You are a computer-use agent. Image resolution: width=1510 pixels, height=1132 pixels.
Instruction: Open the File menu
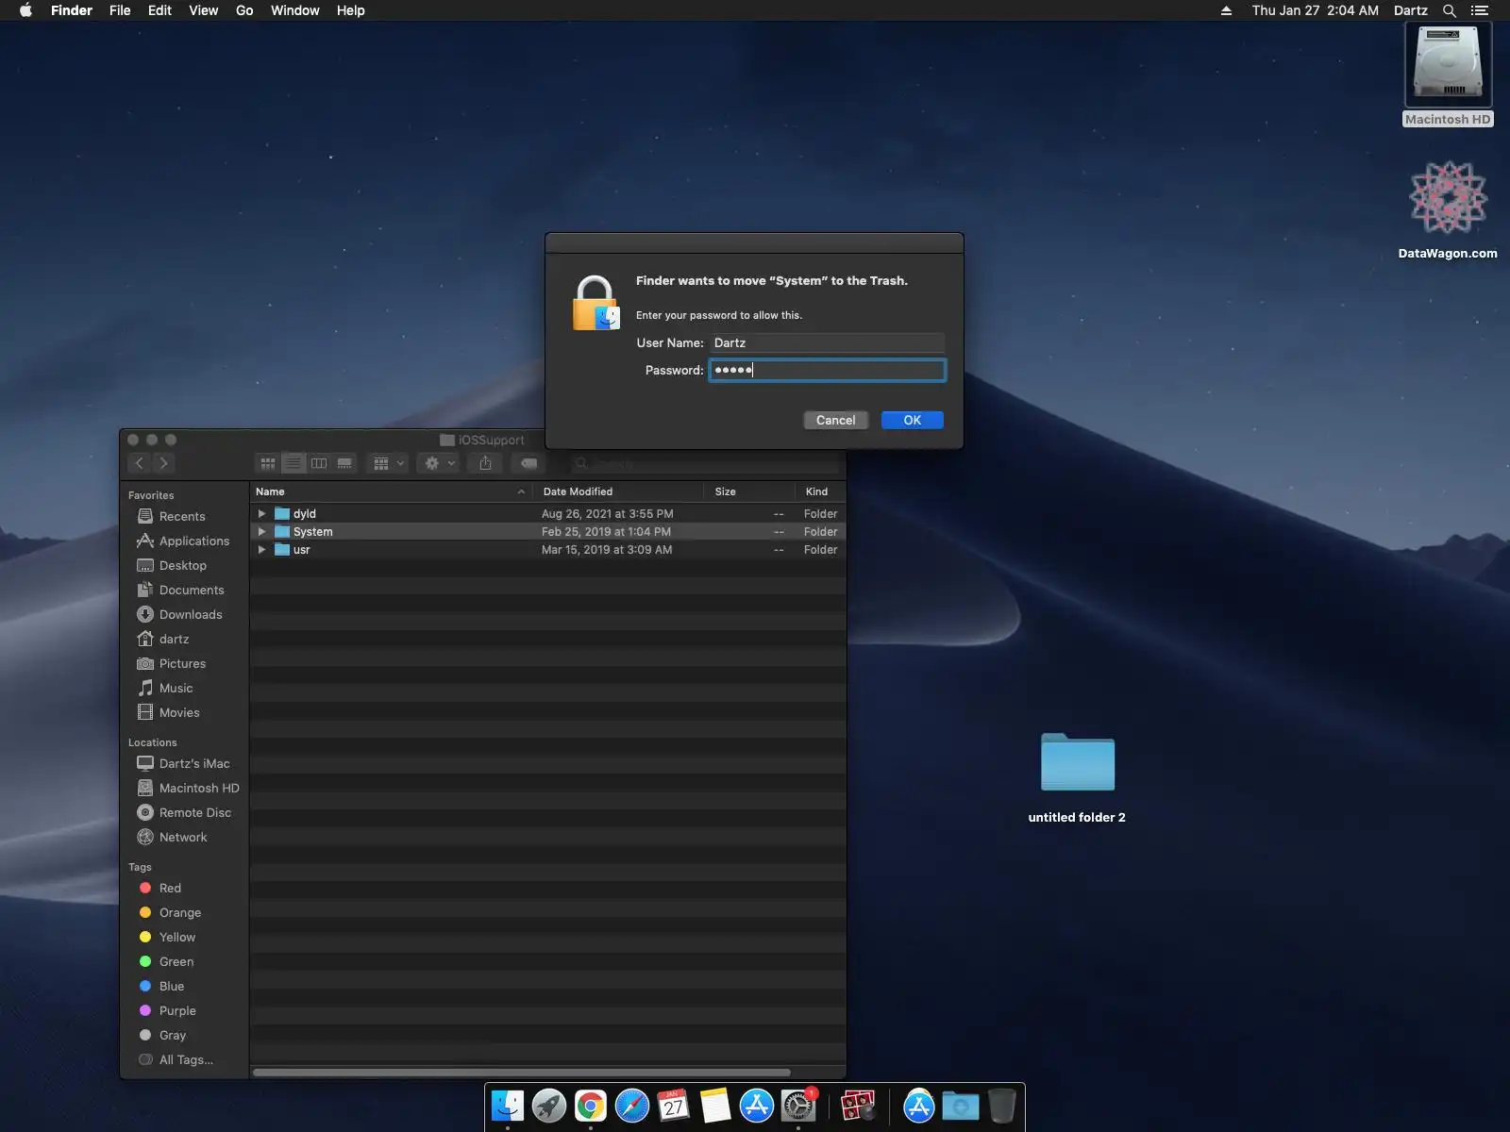coord(120,10)
